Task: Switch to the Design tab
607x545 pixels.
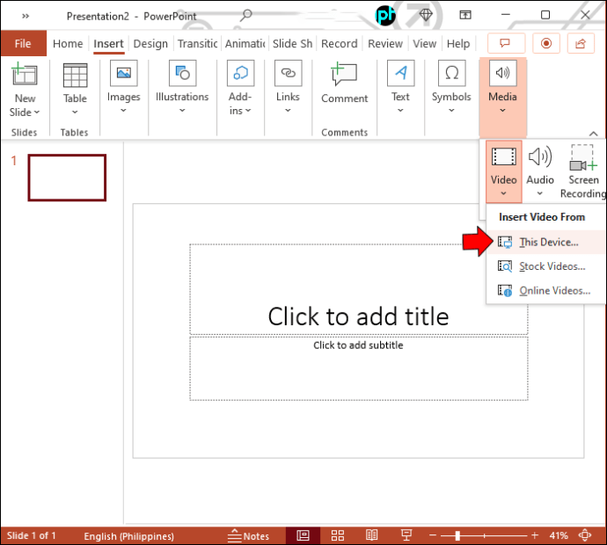Action: click(x=150, y=43)
